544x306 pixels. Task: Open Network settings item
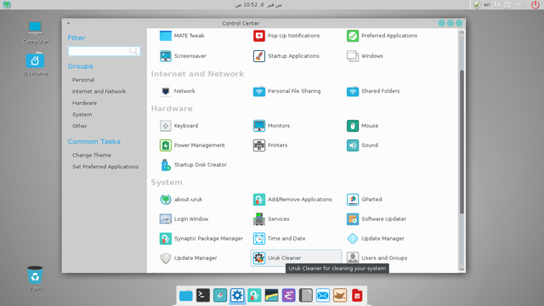(x=178, y=91)
